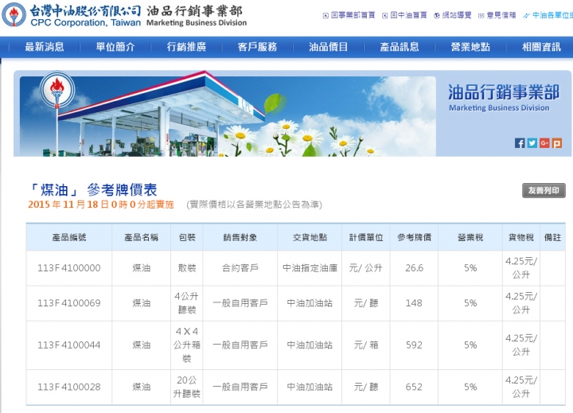Click the price value 652
Screen dimensions: 573x413
tap(414, 387)
